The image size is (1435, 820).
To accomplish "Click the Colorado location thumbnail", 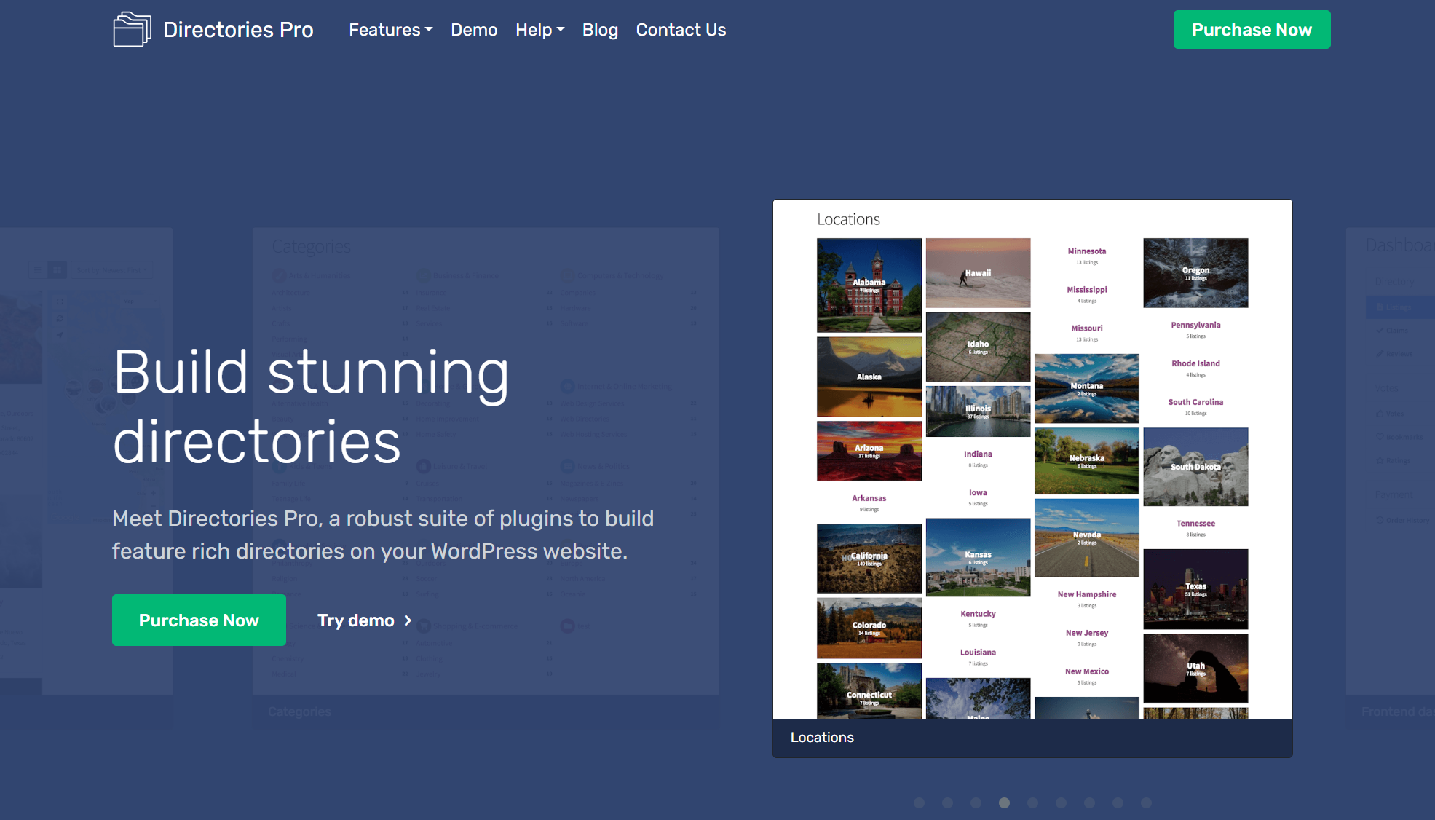I will pos(869,628).
